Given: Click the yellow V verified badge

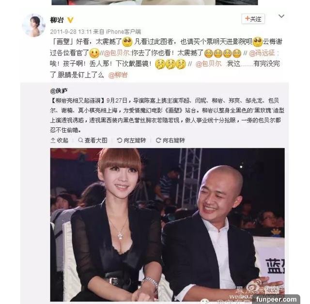Looking at the screenshot, I should click(x=70, y=20).
